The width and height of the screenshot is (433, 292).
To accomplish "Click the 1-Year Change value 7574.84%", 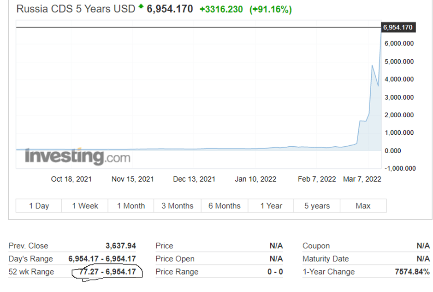I will pyautogui.click(x=412, y=272).
